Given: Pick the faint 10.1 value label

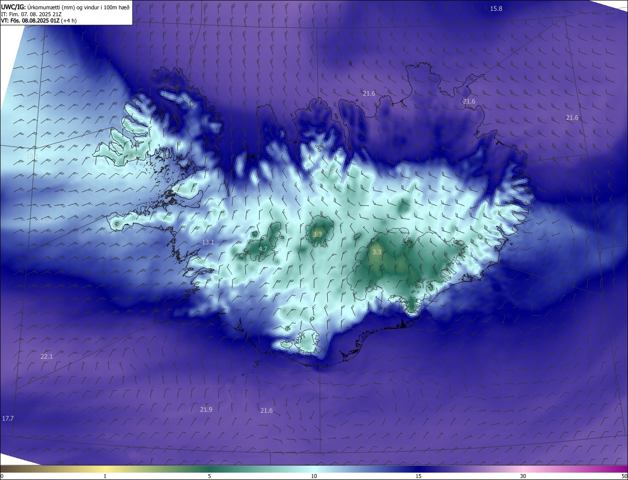Looking at the screenshot, I should (x=32, y=156).
